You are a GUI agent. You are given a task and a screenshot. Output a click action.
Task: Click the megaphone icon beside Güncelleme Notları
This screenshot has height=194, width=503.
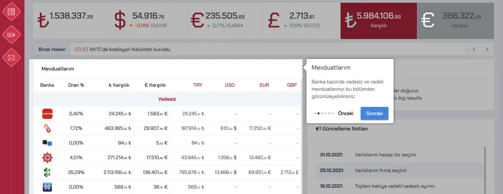[318, 129]
